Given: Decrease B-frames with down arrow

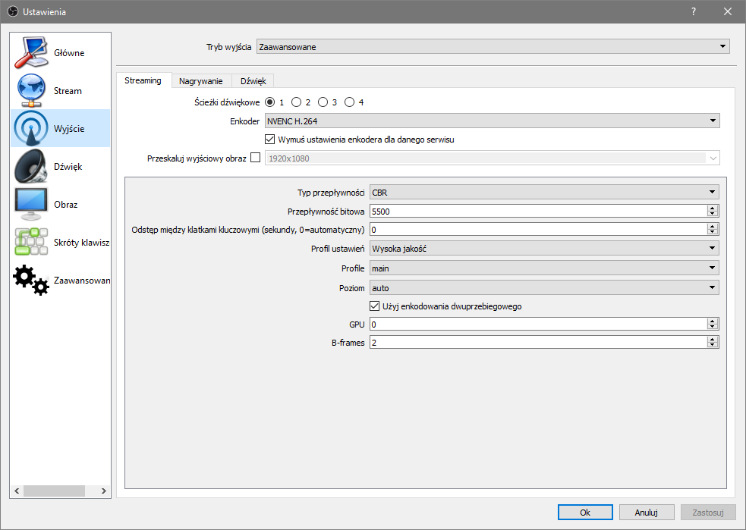Looking at the screenshot, I should (712, 345).
